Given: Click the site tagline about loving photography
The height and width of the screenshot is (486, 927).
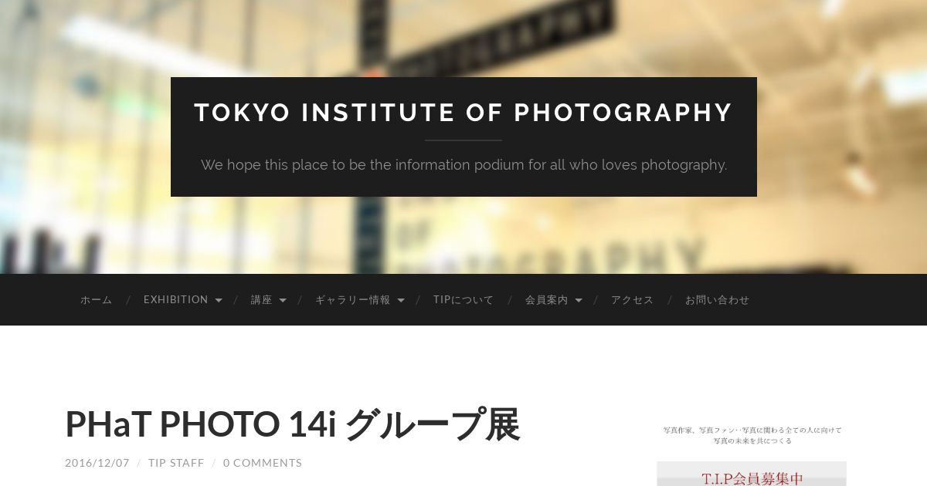Looking at the screenshot, I should click(x=463, y=164).
